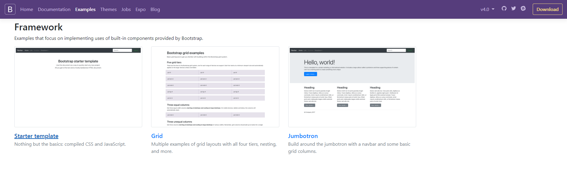Open the Documentation nav item
This screenshot has height=171, width=567.
pyautogui.click(x=54, y=10)
